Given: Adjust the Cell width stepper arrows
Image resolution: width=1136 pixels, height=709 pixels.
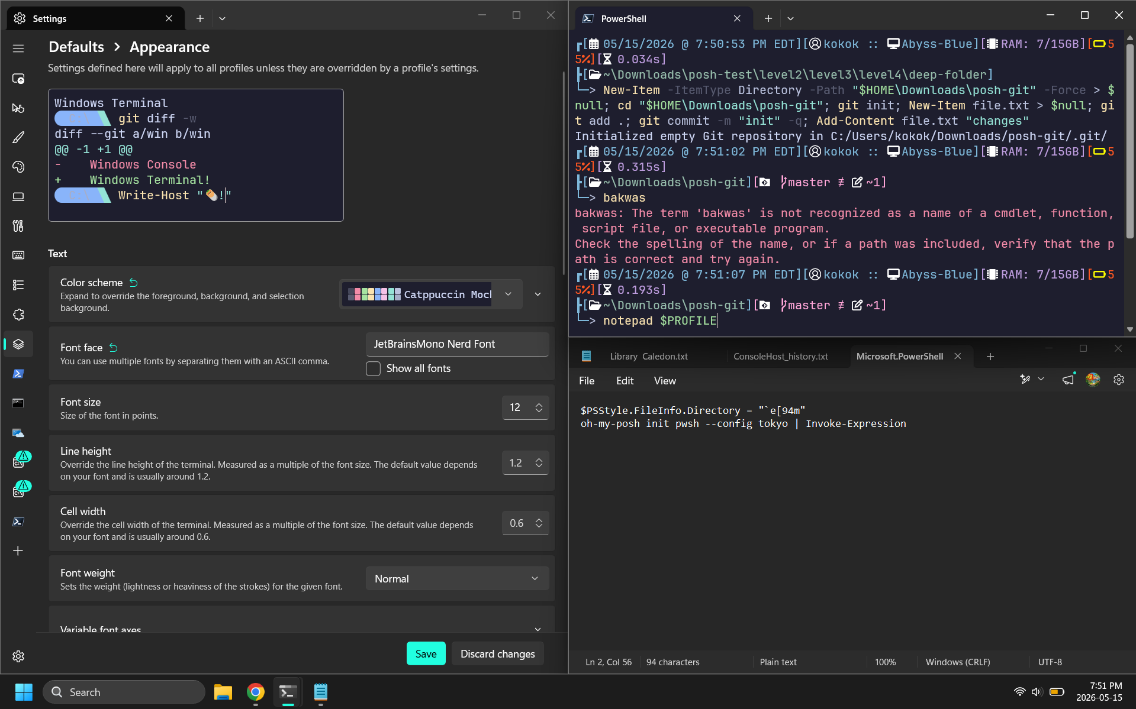Looking at the screenshot, I should tap(539, 523).
